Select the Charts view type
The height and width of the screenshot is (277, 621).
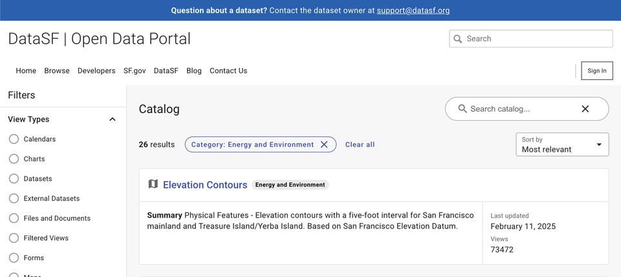click(14, 159)
